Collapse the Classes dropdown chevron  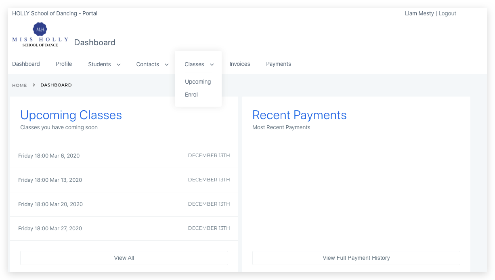tap(212, 65)
